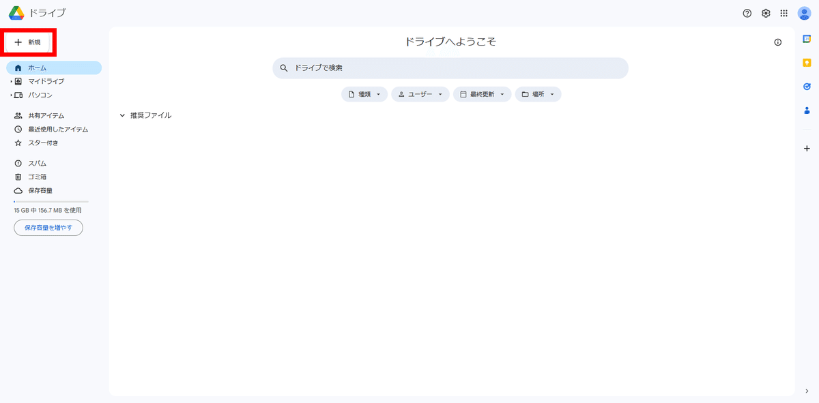Screen dimensions: 819x403
Task: Click the search magnifier icon
Action: tap(284, 68)
